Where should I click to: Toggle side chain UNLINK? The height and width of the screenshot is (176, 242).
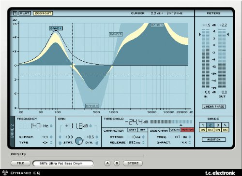click(175, 130)
